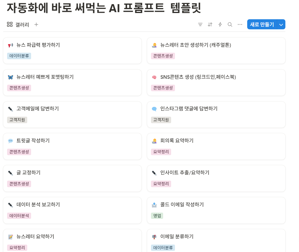Image resolution: width=299 pixels, height=252 pixels.
Task: Open automations via the lightning bolt icon
Action: coord(220,24)
